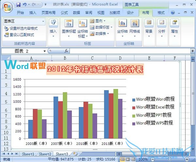Click the Undo arrow icon
196x162 pixels.
24,5
